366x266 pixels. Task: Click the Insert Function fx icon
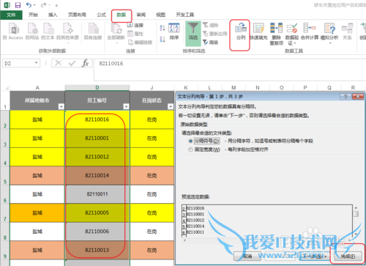tap(85, 63)
